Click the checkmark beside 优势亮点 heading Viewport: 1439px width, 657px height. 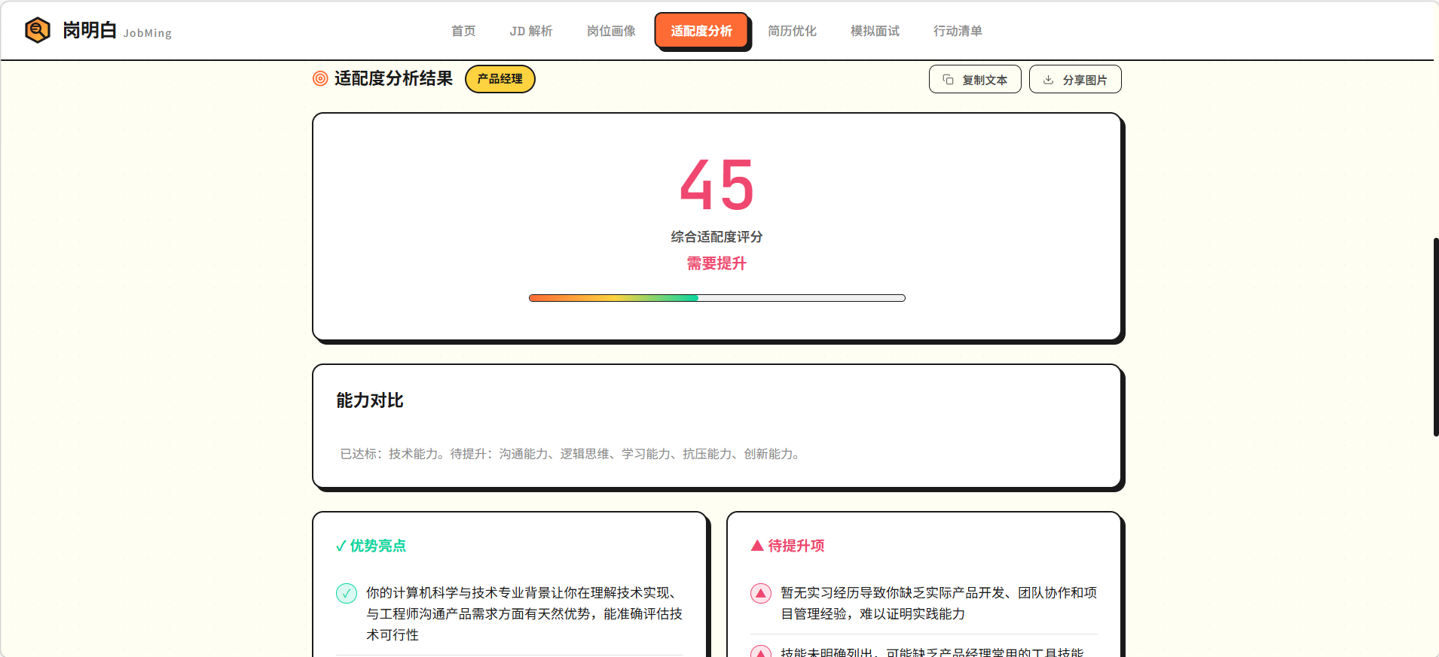[x=341, y=546]
